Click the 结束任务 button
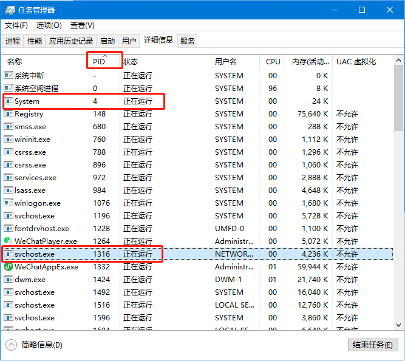The image size is (405, 361). coord(372,345)
